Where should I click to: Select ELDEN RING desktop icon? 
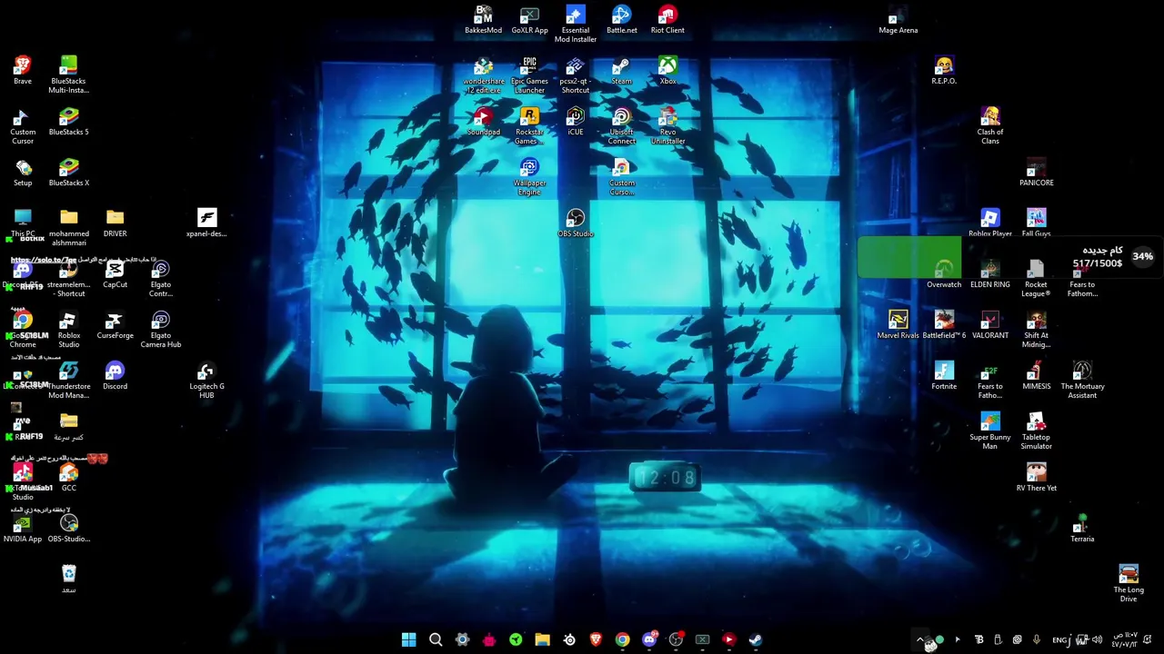tap(990, 274)
